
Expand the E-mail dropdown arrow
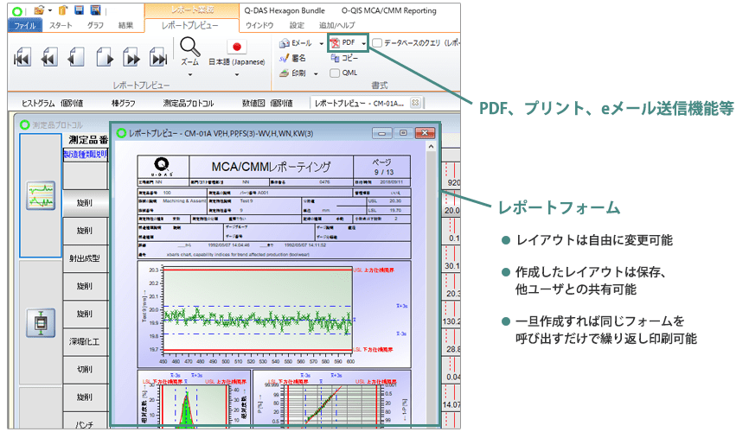point(321,43)
